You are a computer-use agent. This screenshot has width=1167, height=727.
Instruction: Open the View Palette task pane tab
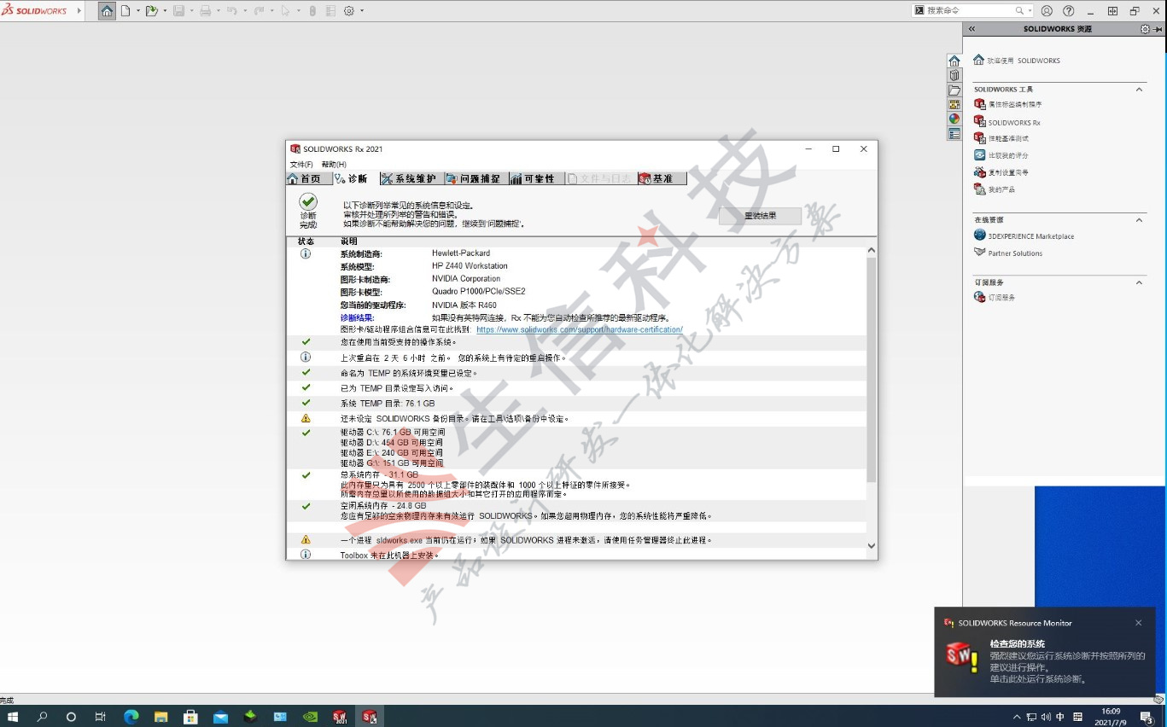point(954,104)
